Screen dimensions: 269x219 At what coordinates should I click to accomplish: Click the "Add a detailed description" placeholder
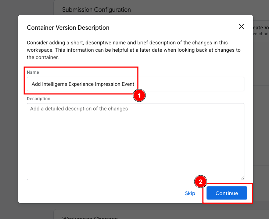(x=79, y=109)
